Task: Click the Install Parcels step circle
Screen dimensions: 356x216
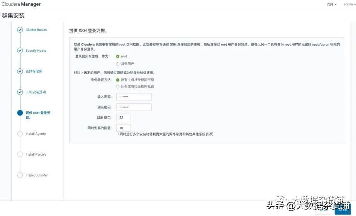Action: 20,155
